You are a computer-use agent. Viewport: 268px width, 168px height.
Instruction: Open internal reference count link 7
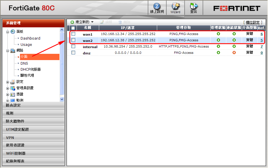click(x=262, y=46)
